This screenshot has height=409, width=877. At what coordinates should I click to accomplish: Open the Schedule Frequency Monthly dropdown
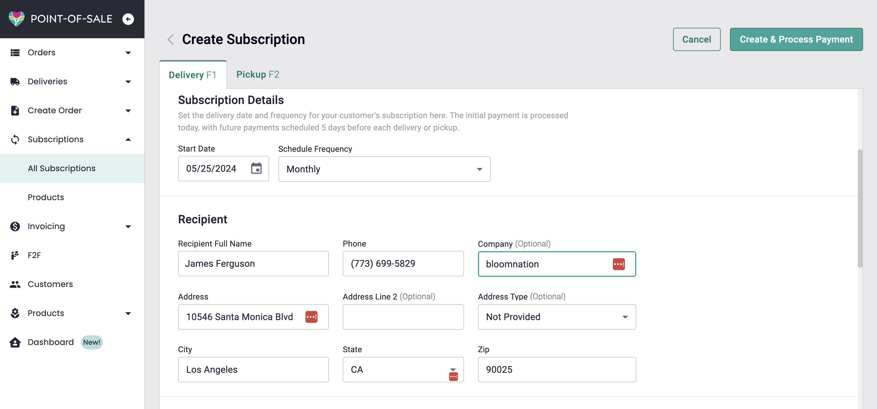pyautogui.click(x=384, y=169)
